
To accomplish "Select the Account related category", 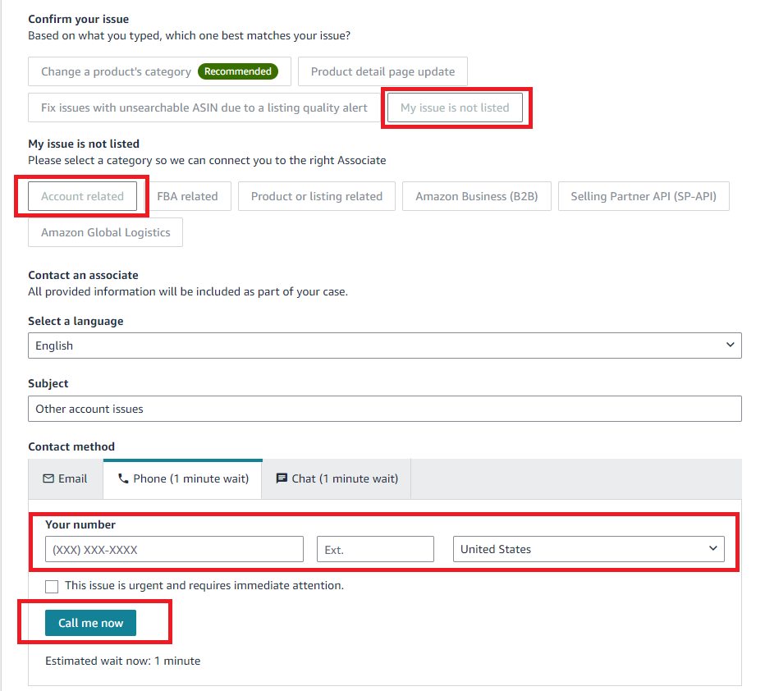I will pos(82,196).
